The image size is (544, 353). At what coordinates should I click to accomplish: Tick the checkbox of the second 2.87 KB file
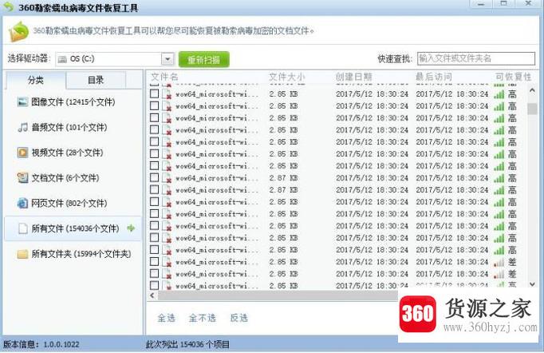pos(155,190)
